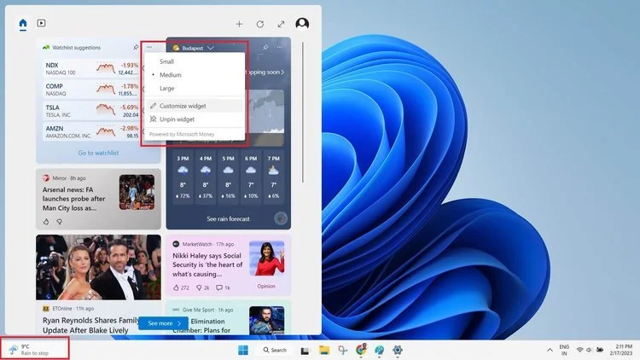Dislike the Arsenal news article

(x=60, y=222)
